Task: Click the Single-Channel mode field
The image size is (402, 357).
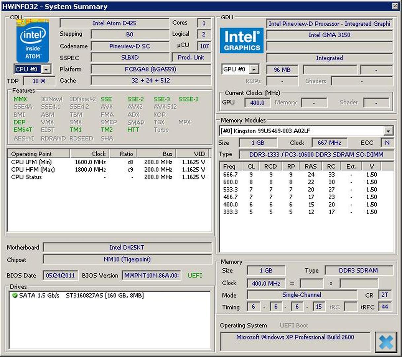Action: coord(302,295)
